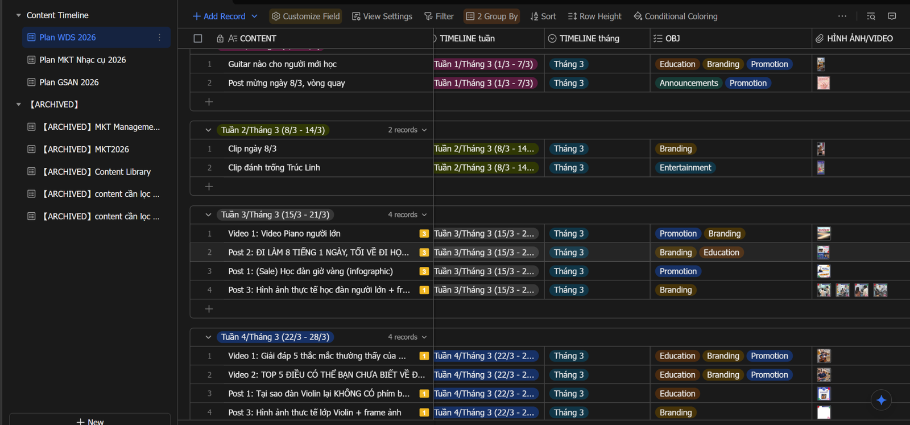Collapse the ARCHIVED folder
This screenshot has height=425, width=910.
(18, 105)
